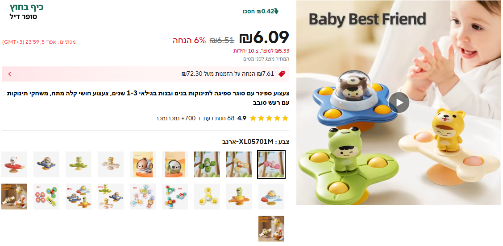Click the yellow star rating icons
Viewport: 503px width, 246px height.
(x=269, y=118)
